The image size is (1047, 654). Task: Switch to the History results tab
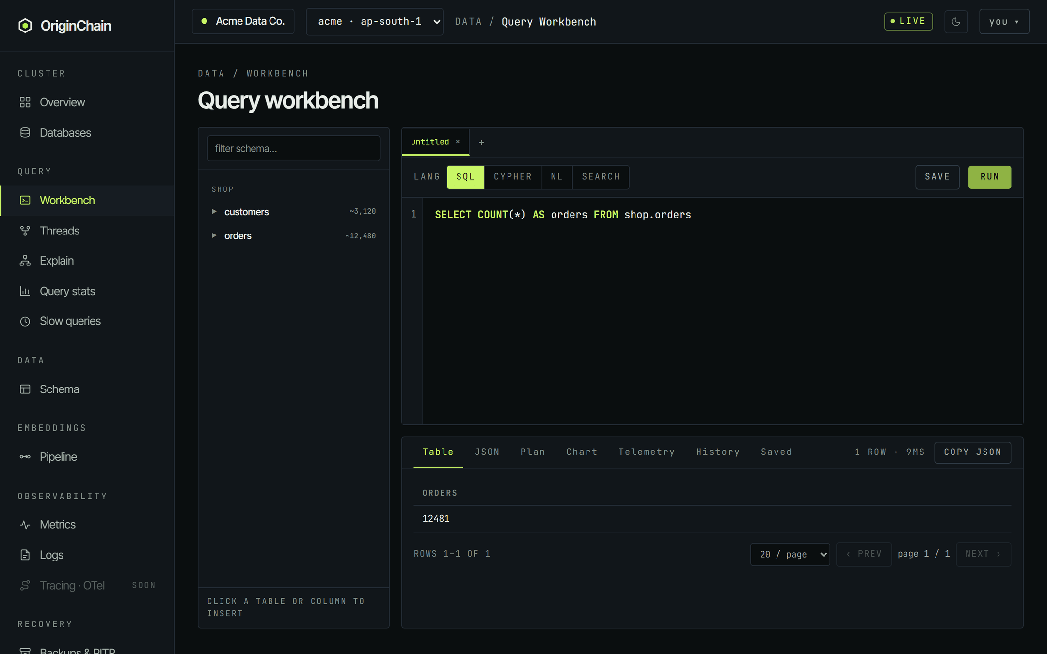tap(718, 452)
